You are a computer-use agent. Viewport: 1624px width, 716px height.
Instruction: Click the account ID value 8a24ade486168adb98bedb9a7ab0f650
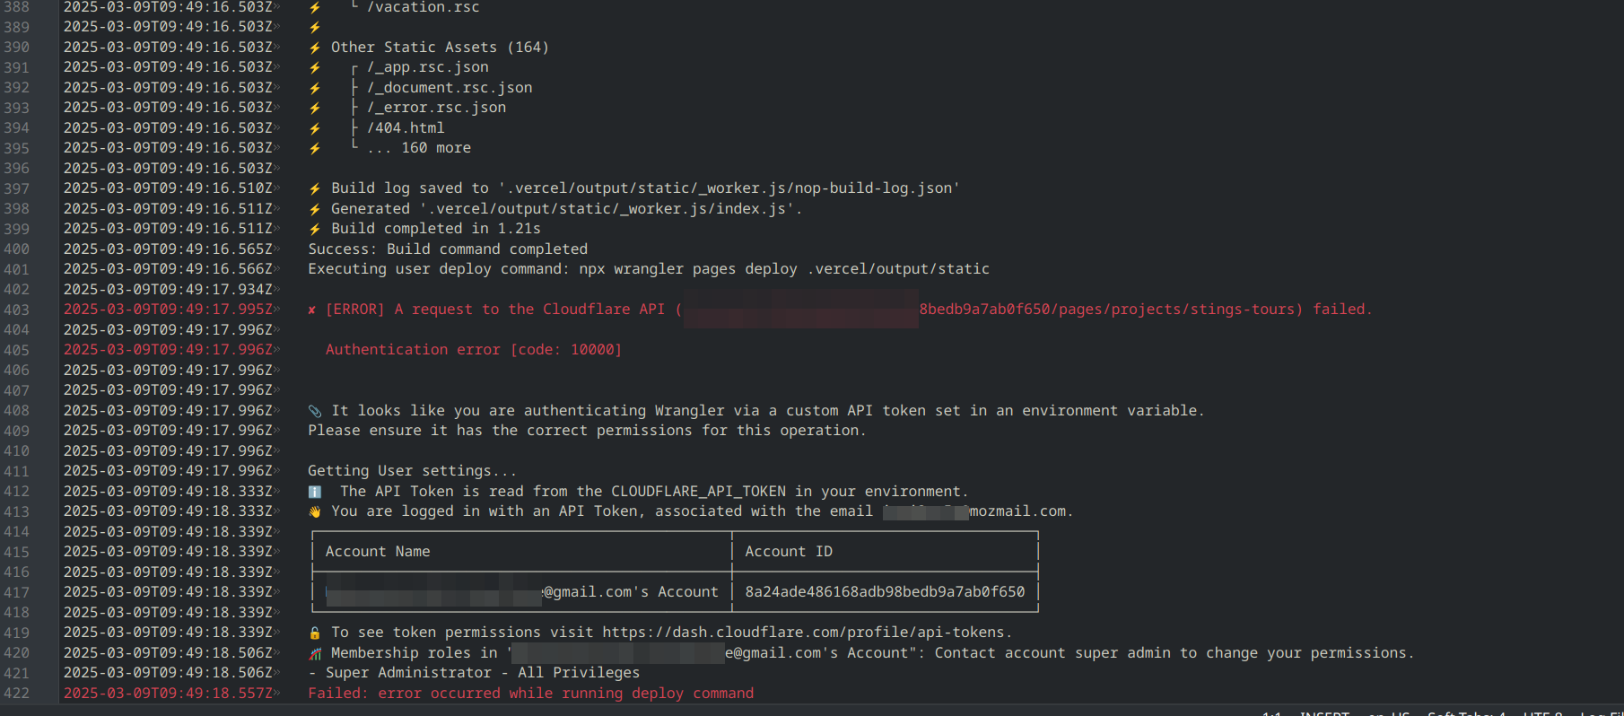(884, 592)
